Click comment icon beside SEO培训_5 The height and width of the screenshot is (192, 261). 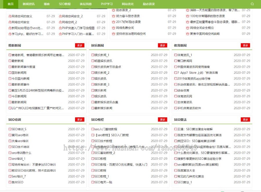click(10, 129)
